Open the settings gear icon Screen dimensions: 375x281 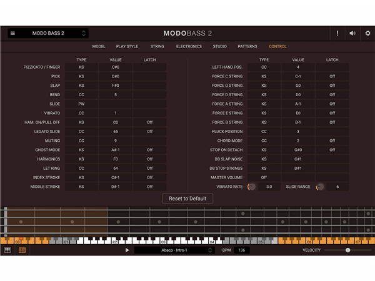367,33
